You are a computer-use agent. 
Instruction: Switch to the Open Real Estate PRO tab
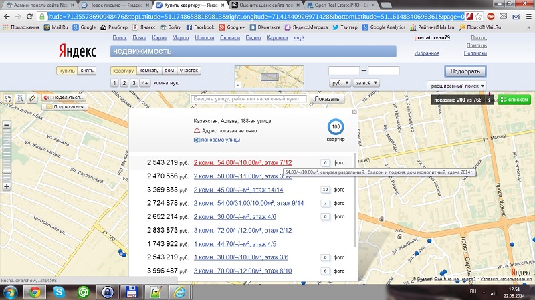[x=341, y=5]
